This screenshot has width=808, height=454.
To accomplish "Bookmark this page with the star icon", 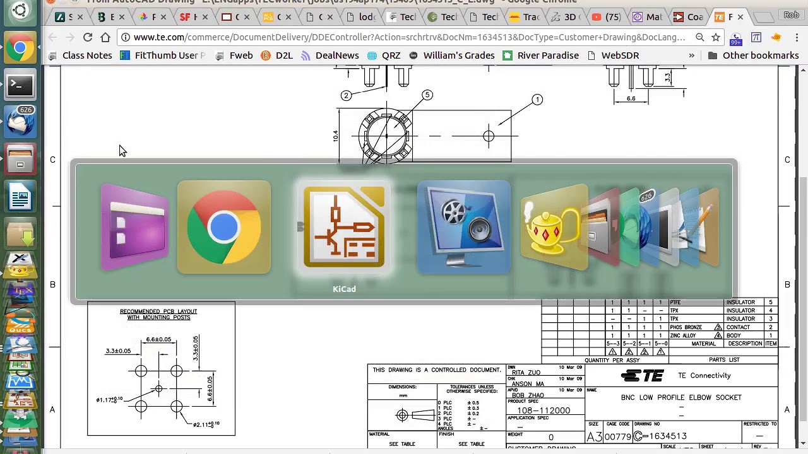I will click(716, 37).
